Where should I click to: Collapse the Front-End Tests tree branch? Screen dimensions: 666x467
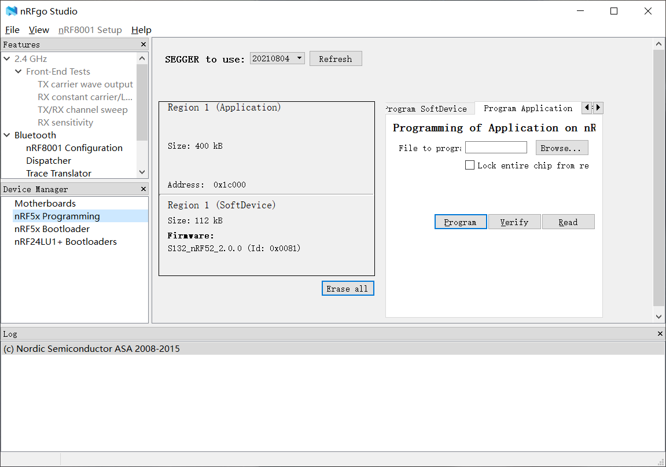pyautogui.click(x=18, y=71)
